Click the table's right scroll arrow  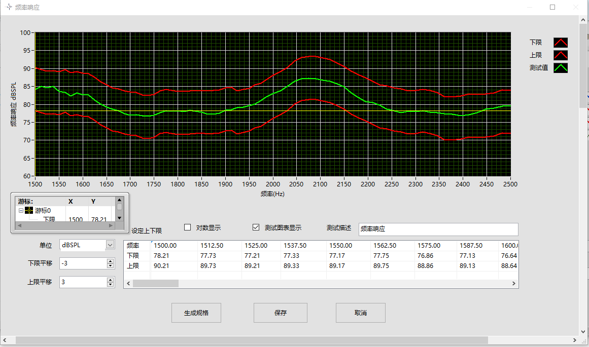(x=514, y=284)
